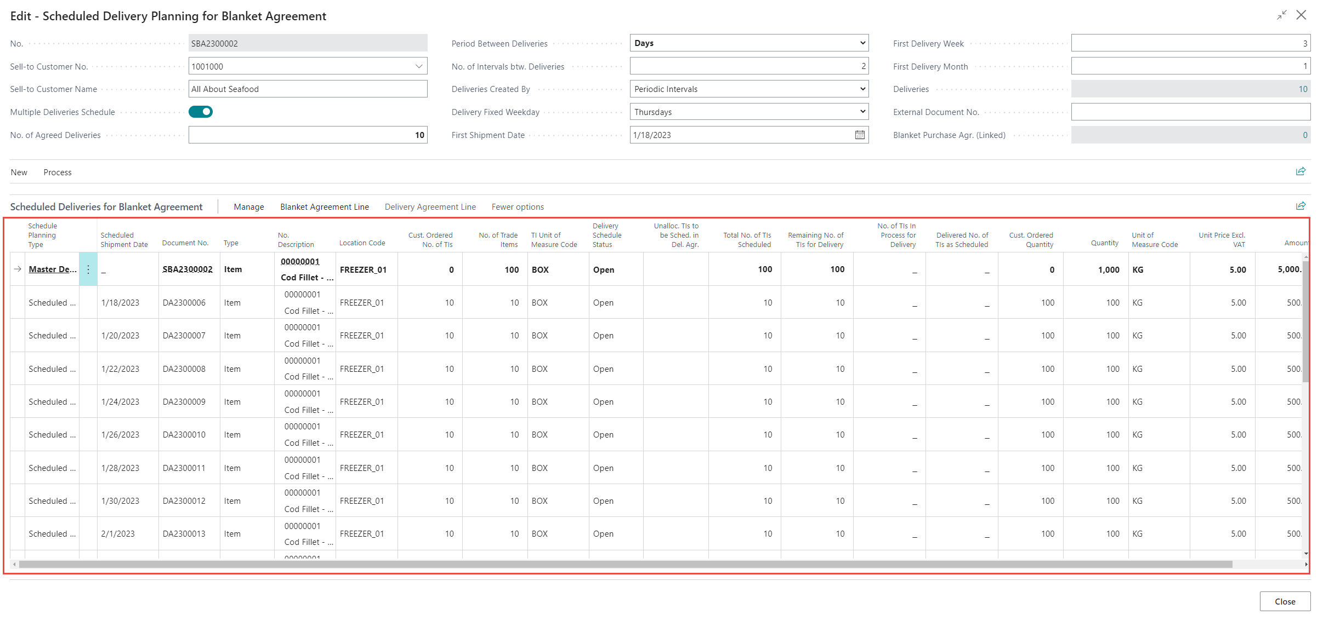Image resolution: width=1323 pixels, height=621 pixels.
Task: Click the share icon in Scheduled Deliveries header
Action: coord(1300,206)
